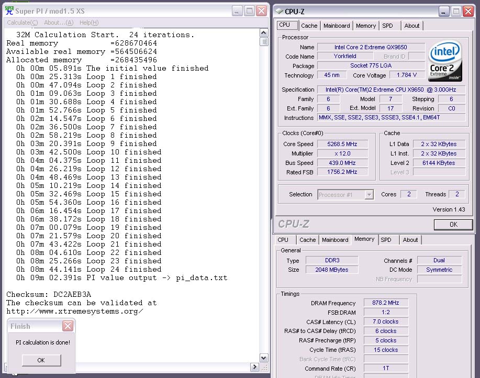Screen dimensions: 480x378
Task: Click scroll down arrow in Super PI output
Action: click(x=264, y=358)
